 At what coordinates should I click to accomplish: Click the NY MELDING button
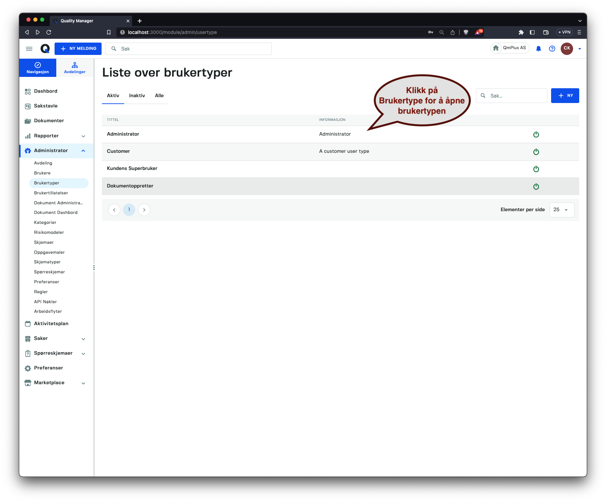pos(78,49)
